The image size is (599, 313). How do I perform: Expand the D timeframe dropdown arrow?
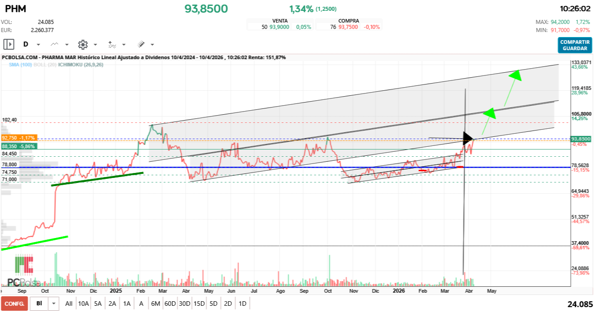click(38, 45)
